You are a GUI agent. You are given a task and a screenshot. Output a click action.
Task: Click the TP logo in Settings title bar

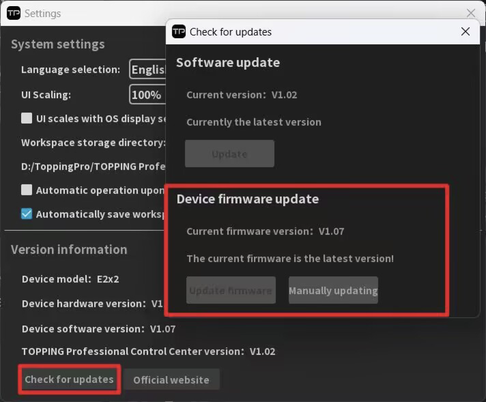click(14, 13)
